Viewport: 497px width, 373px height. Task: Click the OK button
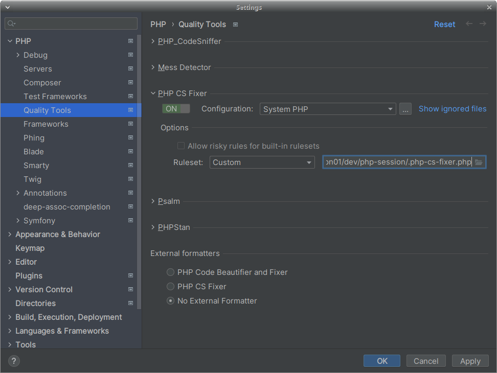click(x=382, y=361)
